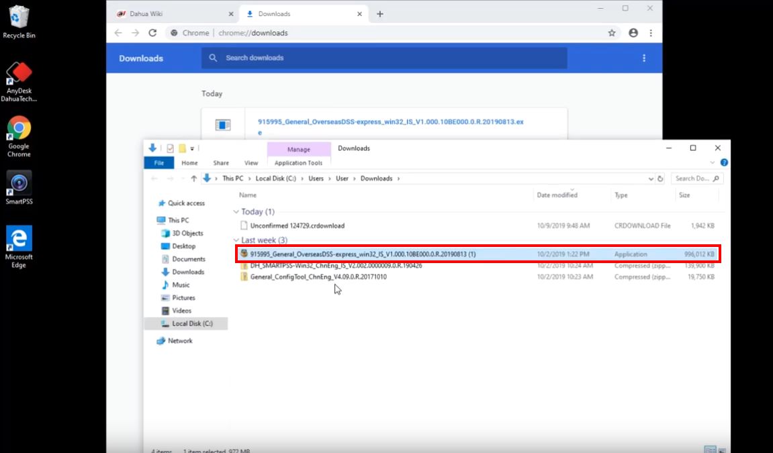Open the blue File menu
This screenshot has width=773, height=453.
coord(159,162)
